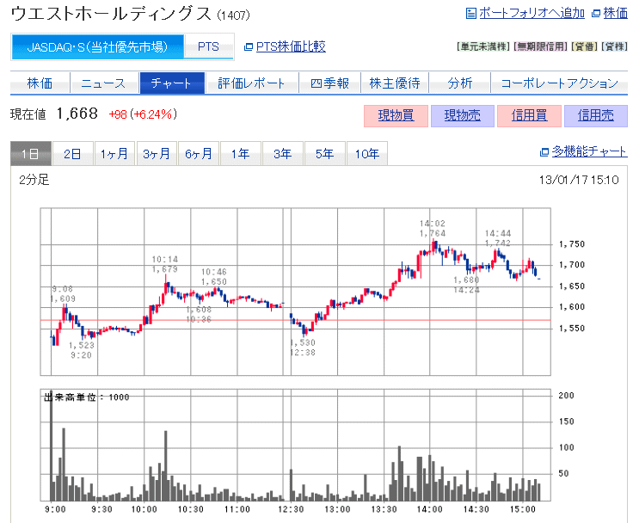
Task: Open the ポートフォリオへ追加 link
Action: pyautogui.click(x=532, y=13)
